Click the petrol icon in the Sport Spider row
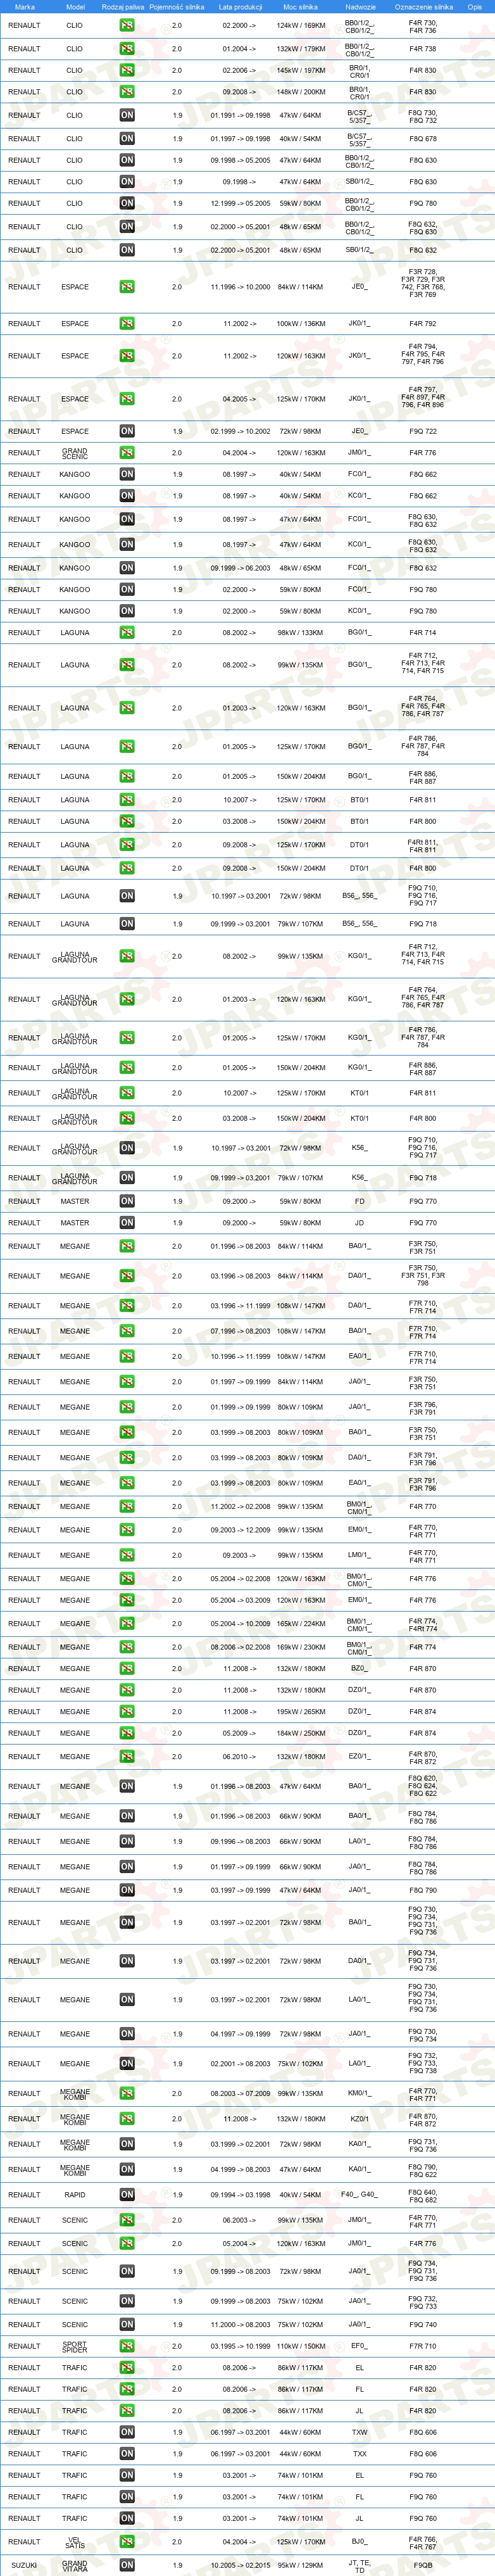This screenshot has height=2576, width=495. click(127, 2345)
